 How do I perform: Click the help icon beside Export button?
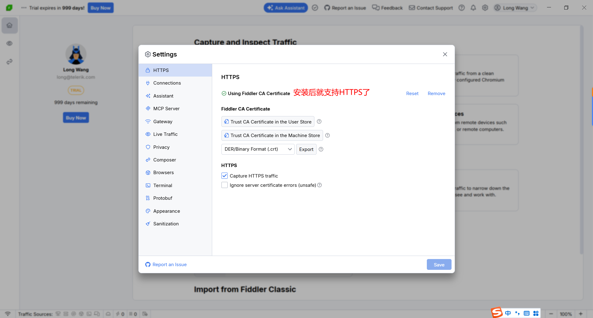(x=321, y=149)
